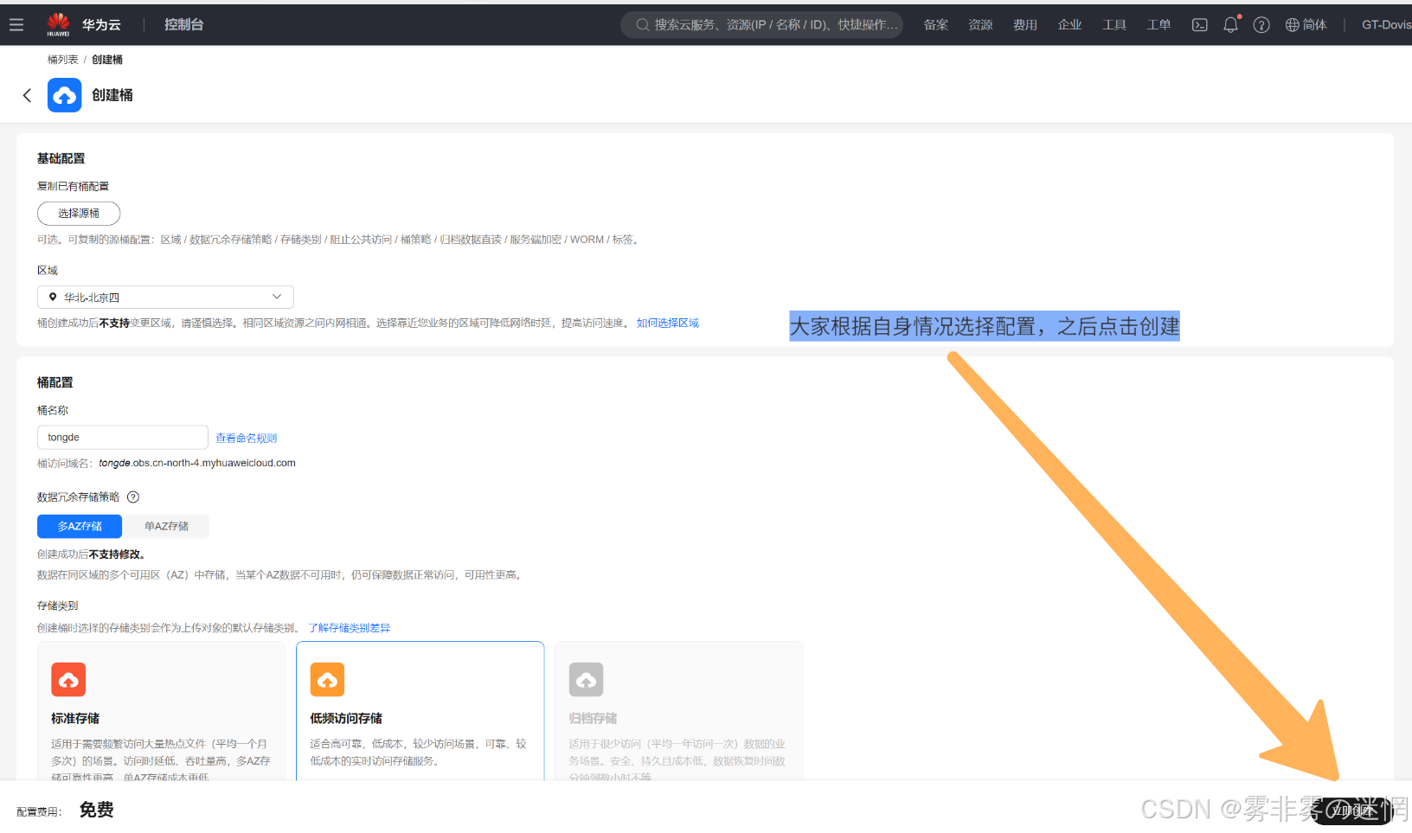Screen dimensions: 1412x833
Task: Click the 立即创建 button in the footer
Action: click(x=1352, y=811)
